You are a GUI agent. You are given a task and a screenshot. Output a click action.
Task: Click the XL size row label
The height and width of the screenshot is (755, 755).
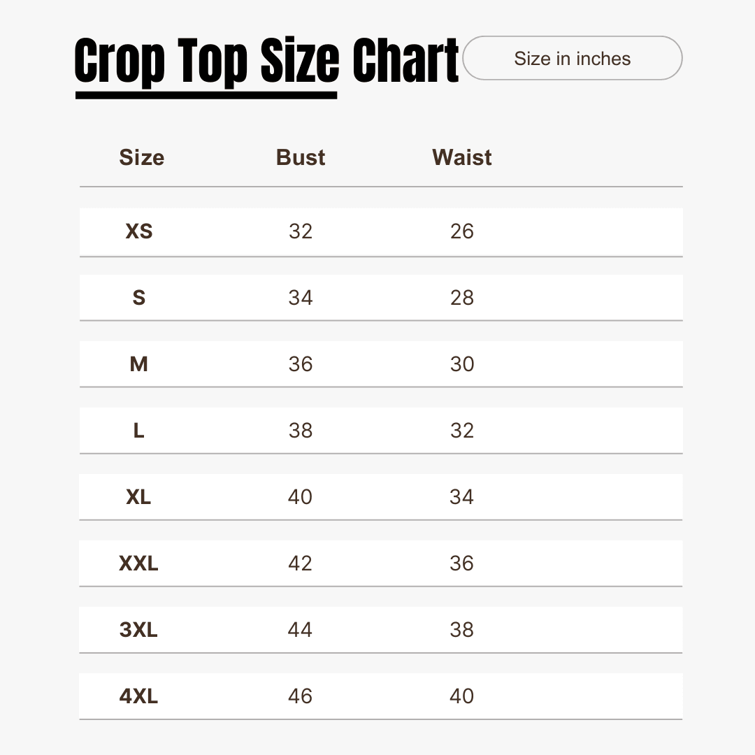[139, 497]
